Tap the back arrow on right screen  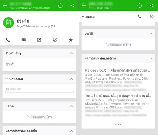[x=84, y=5]
